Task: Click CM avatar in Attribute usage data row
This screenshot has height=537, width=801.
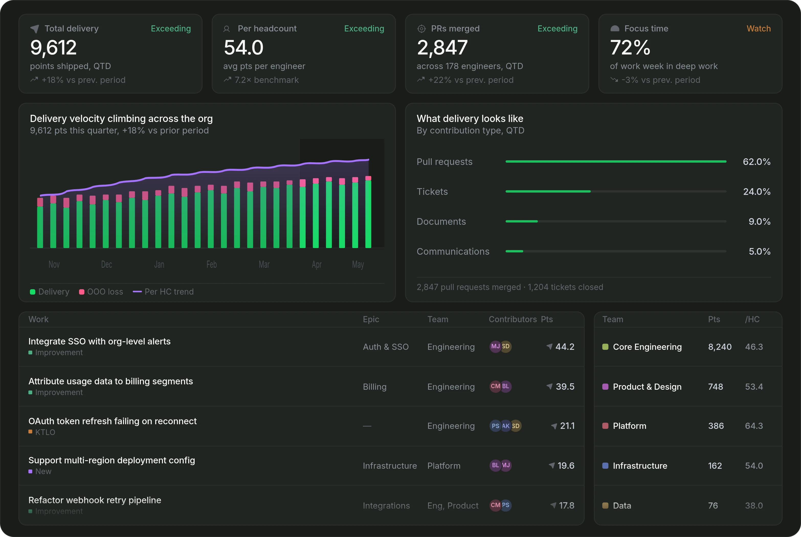Action: click(x=495, y=386)
